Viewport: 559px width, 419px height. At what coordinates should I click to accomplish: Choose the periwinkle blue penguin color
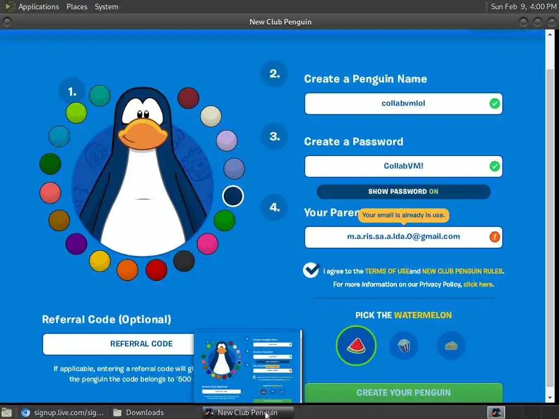[x=234, y=169]
